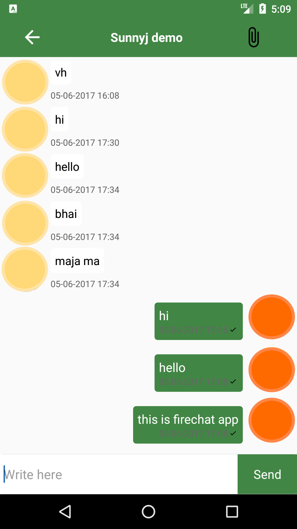Open Android recent apps square button
This screenshot has width=297, height=529.
[232, 512]
